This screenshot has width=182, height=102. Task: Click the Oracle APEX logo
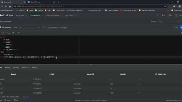coord(7,15)
